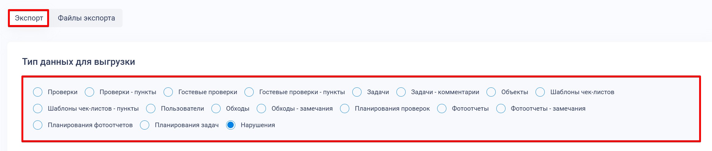Pick Планирования фотоотчетов export type
The width and height of the screenshot is (712, 151).
click(38, 125)
